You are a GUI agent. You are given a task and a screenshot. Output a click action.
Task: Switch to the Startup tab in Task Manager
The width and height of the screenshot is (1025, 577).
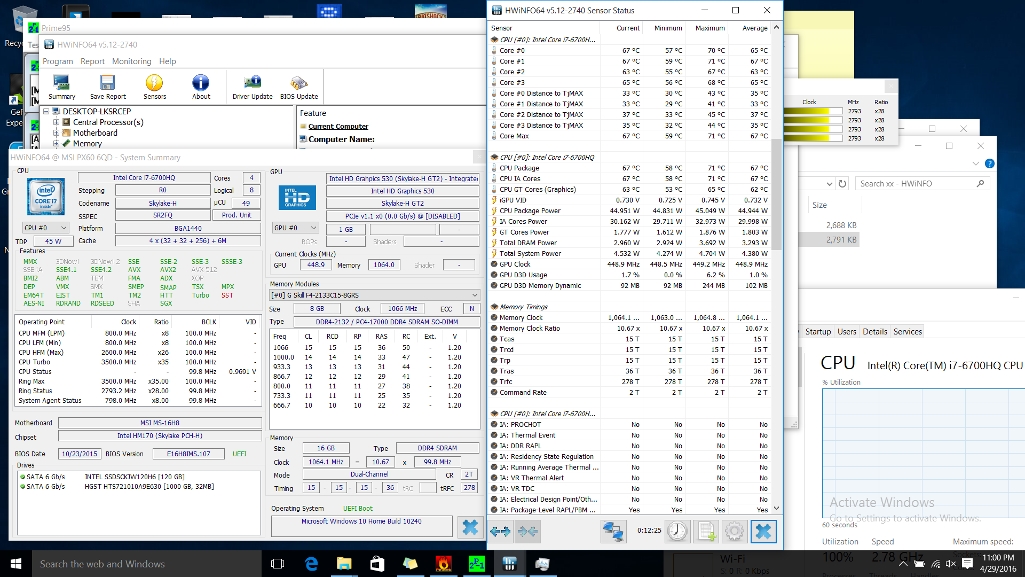[818, 331]
